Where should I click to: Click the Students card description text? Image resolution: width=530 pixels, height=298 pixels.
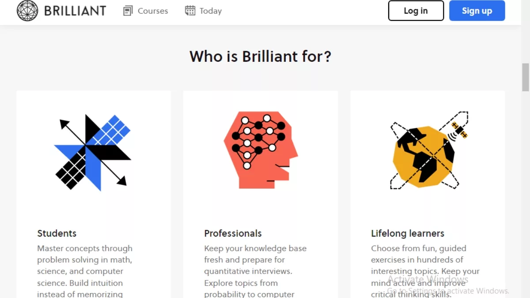click(85, 271)
